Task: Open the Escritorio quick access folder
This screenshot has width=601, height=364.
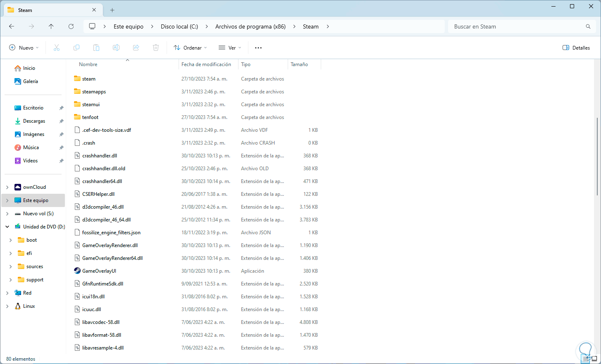Action: [33, 108]
